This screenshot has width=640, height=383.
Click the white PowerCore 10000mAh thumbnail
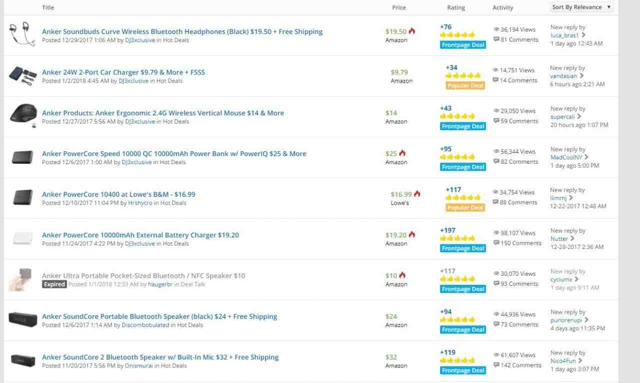(22, 238)
